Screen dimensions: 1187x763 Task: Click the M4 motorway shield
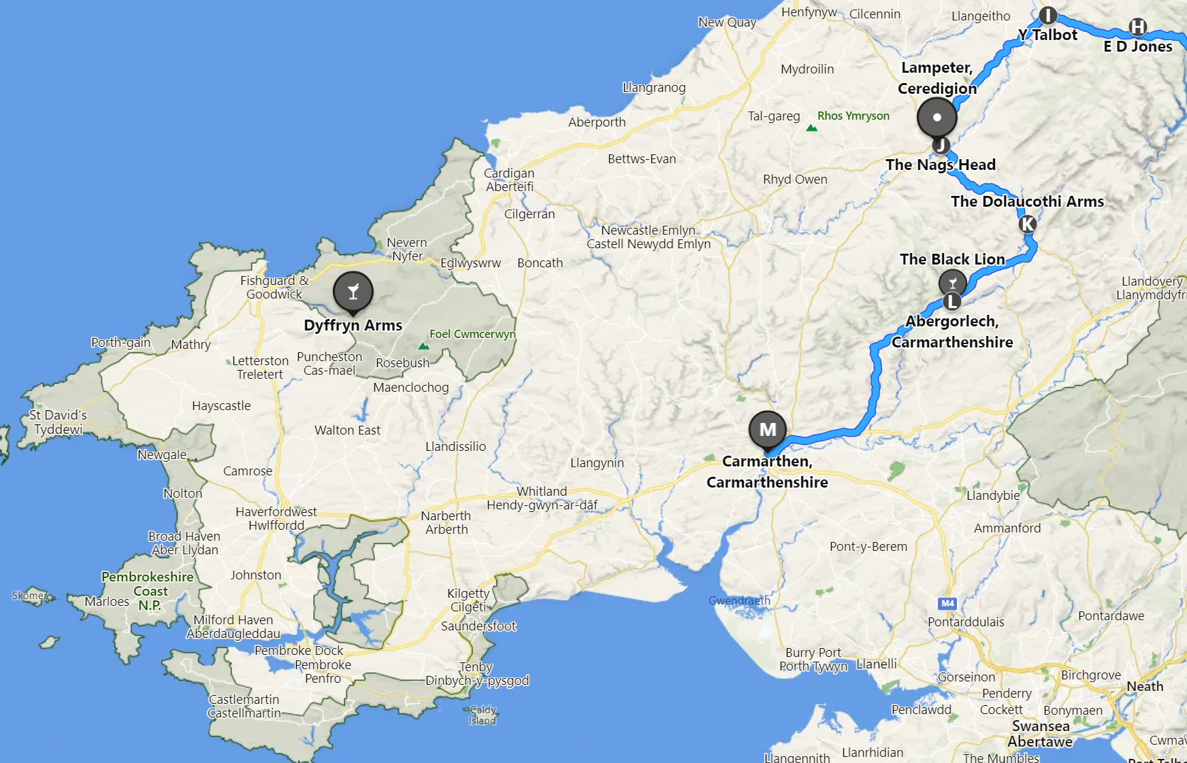[947, 603]
